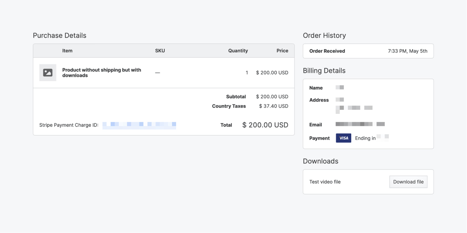Viewport: 467px width, 233px height.
Task: Click the Country Taxes amount $ 37.40 USD
Action: click(x=273, y=106)
